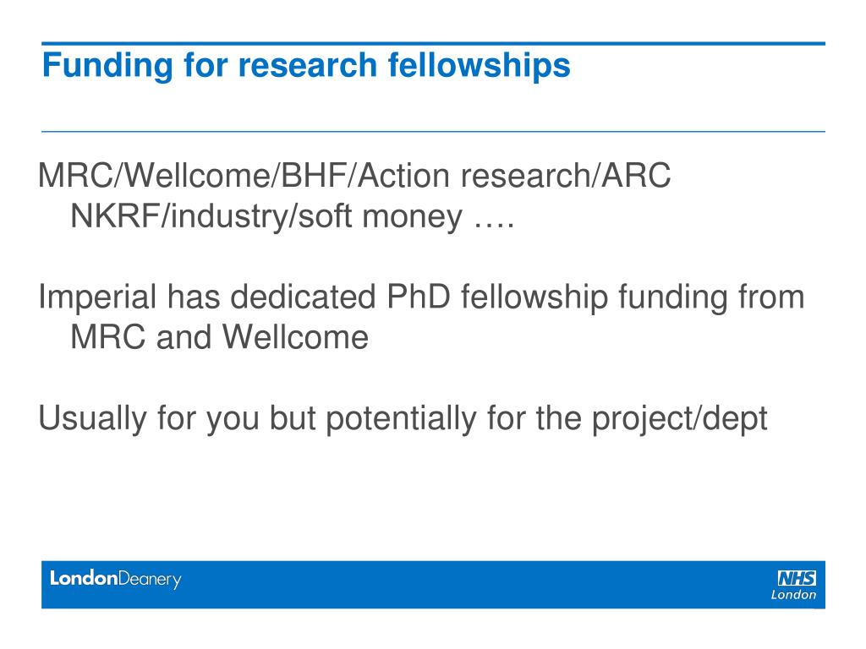Click the London Deanery logo
This screenshot has width=866, height=649.
pyautogui.click(x=115, y=580)
